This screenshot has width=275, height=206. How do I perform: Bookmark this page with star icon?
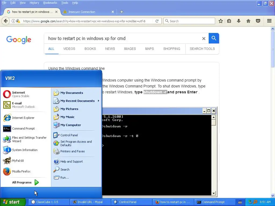[221, 21]
